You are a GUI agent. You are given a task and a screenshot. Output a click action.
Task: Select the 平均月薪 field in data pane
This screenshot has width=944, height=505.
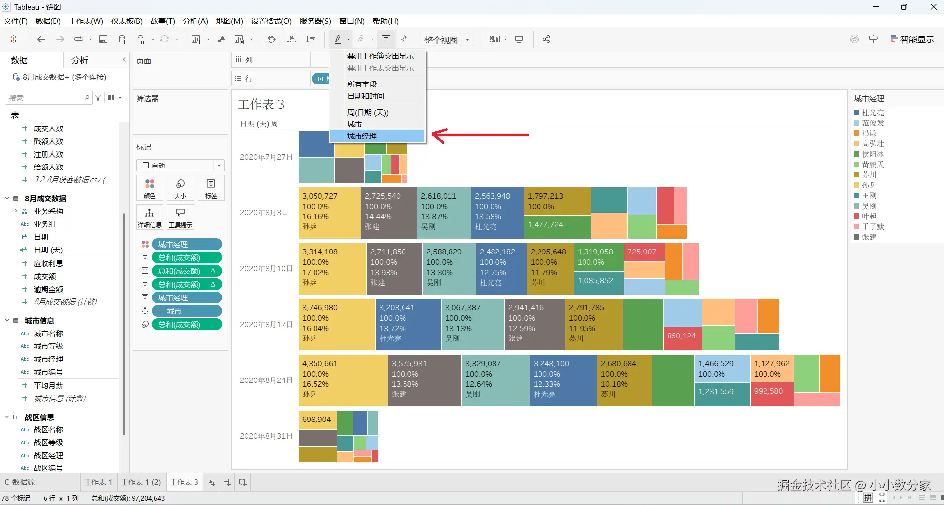(48, 385)
